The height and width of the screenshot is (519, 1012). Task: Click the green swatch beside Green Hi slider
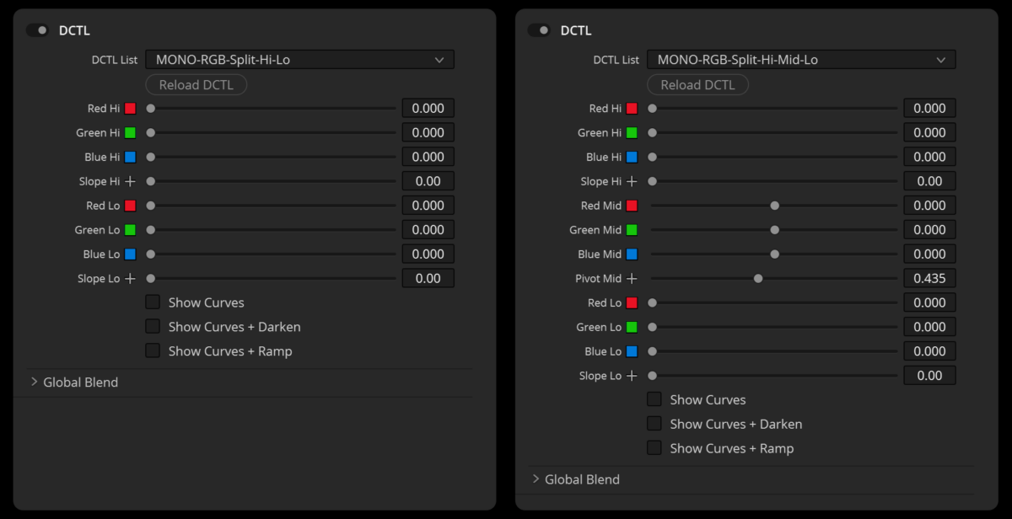tap(131, 132)
